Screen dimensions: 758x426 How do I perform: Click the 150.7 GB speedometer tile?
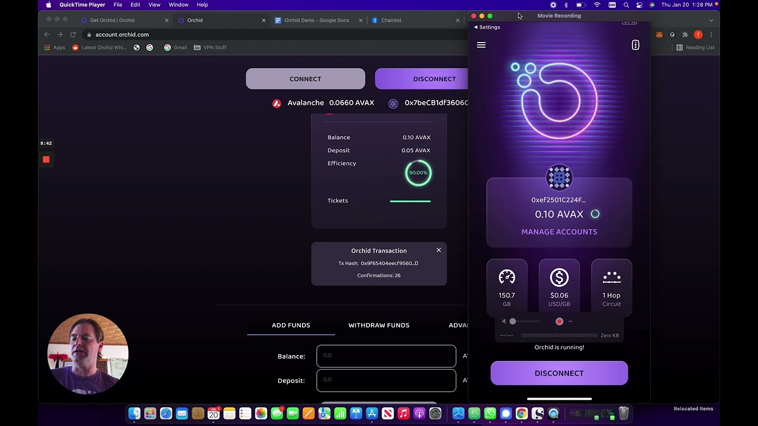click(506, 288)
